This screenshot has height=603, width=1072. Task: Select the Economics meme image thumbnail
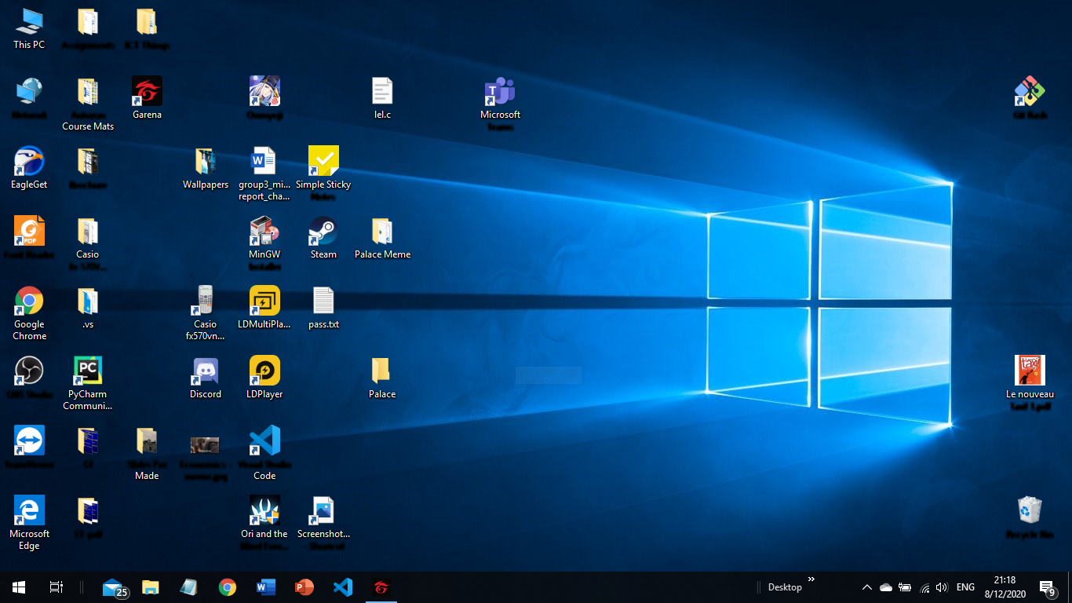[205, 445]
